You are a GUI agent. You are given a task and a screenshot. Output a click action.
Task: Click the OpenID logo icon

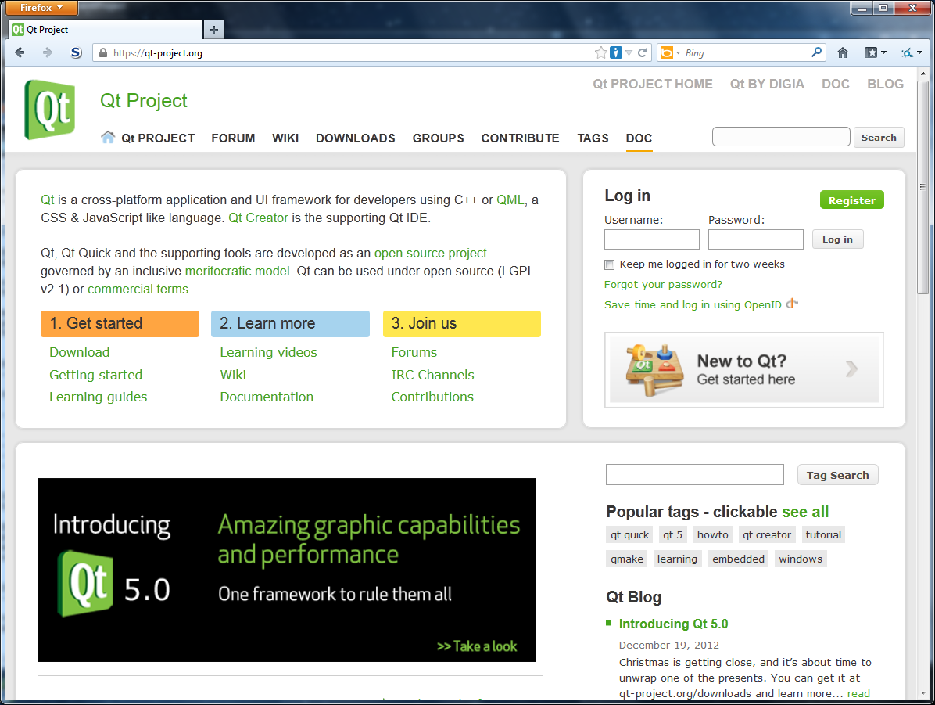pos(792,304)
